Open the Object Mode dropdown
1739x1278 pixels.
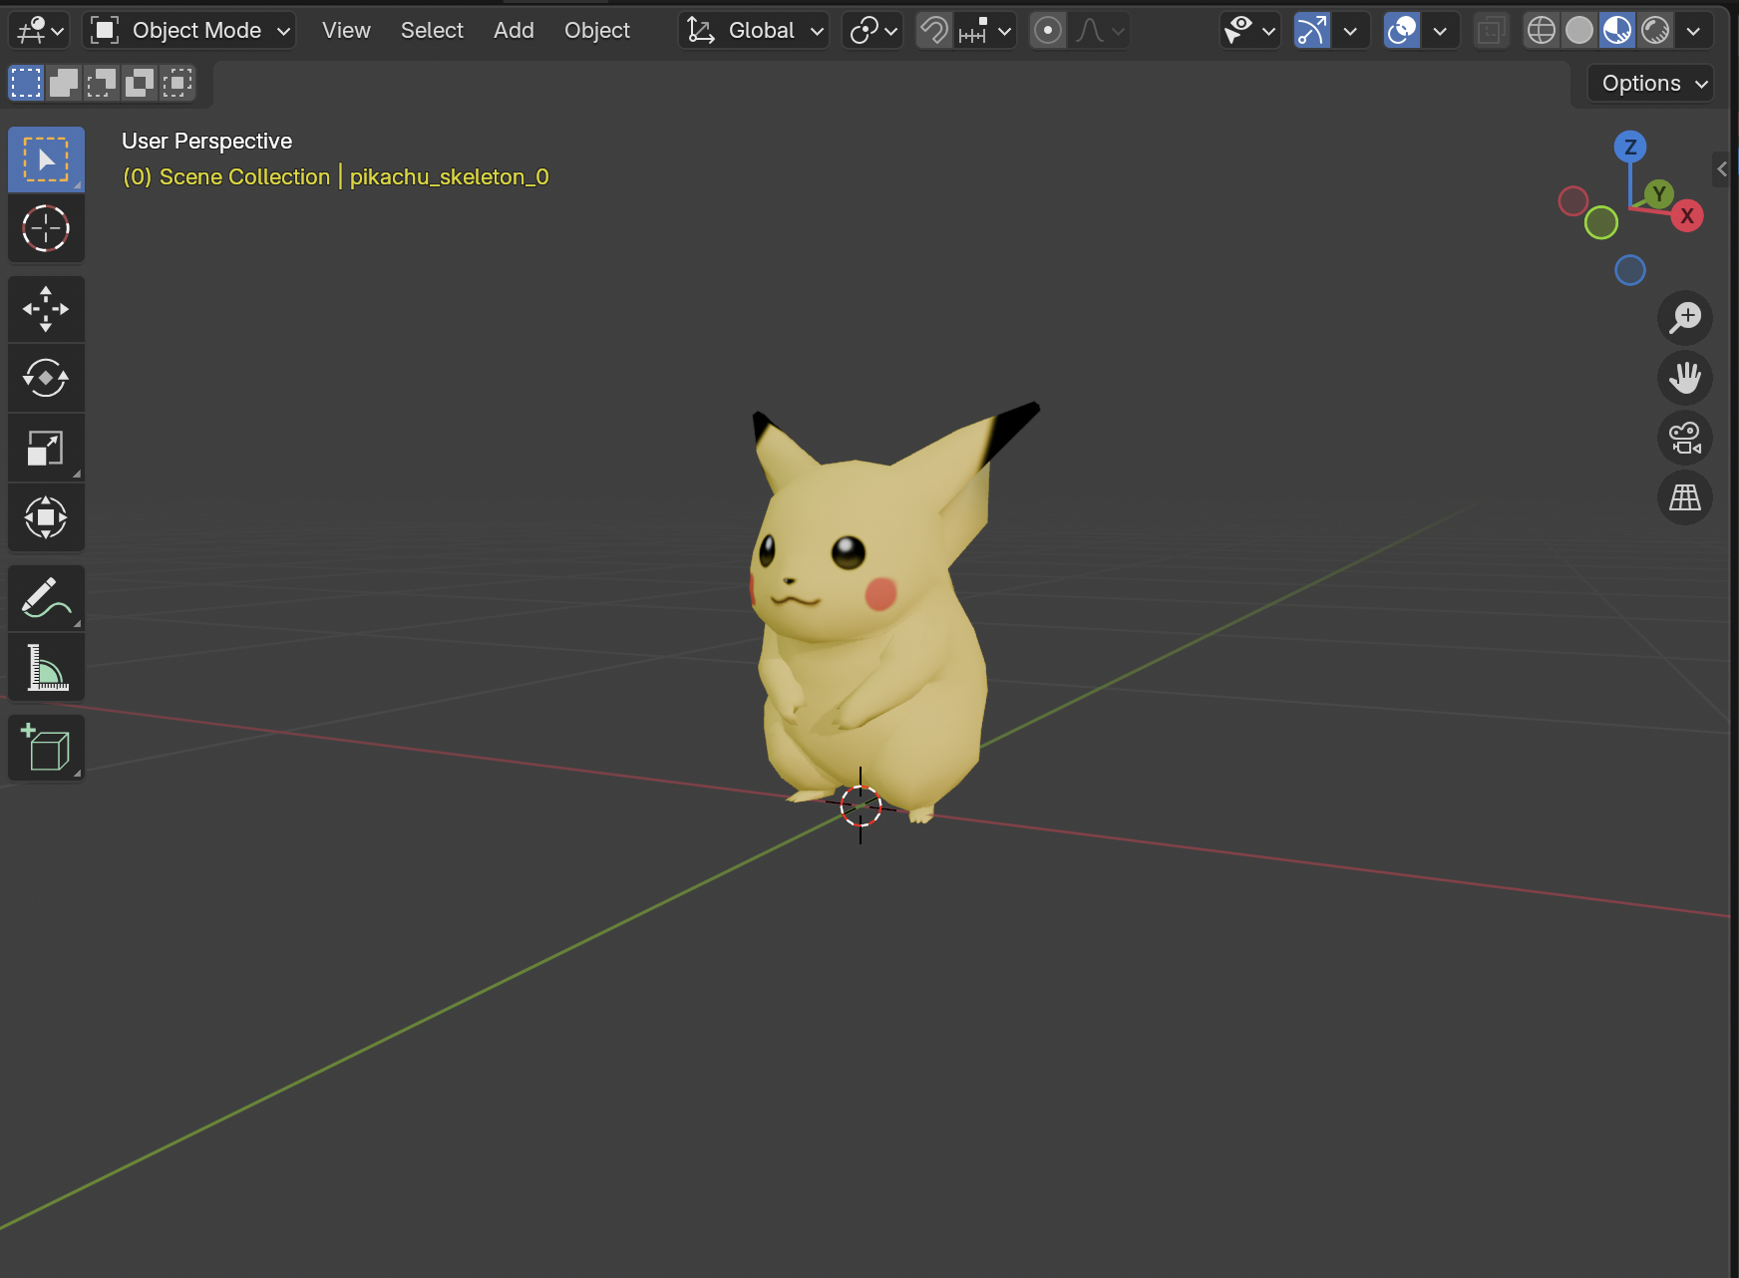coord(189,31)
